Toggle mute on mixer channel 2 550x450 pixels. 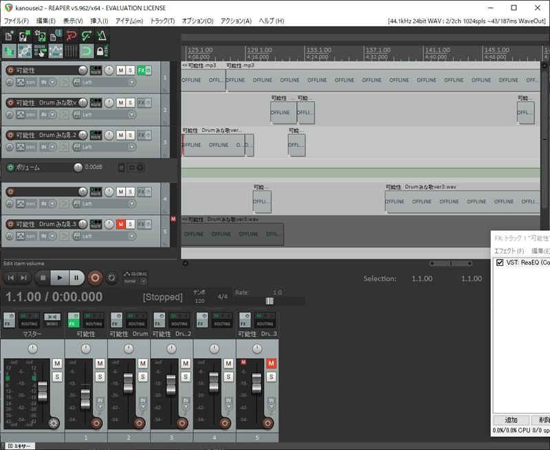click(x=142, y=363)
